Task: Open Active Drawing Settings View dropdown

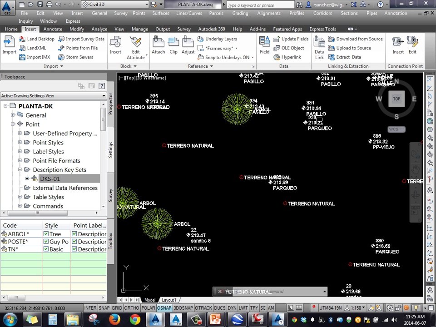Action: (54, 96)
